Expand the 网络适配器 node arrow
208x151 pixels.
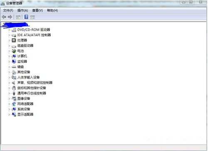click(9, 104)
